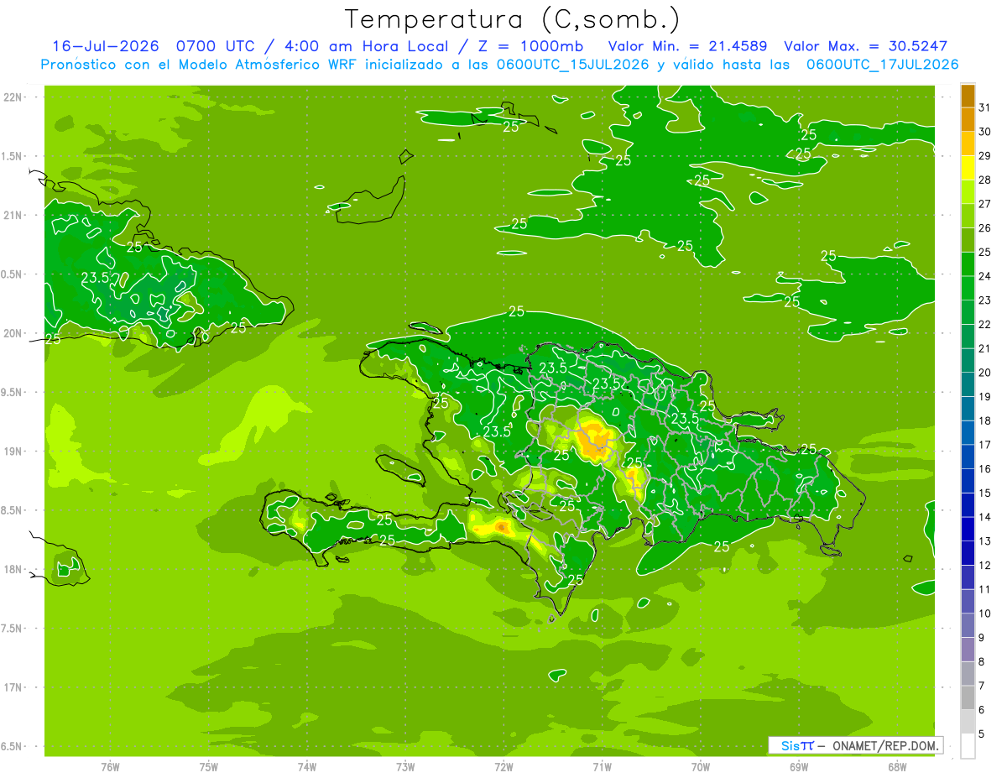Image resolution: width=1007 pixels, height=778 pixels.
Task: Click the '69W' longitude axis label
Action: point(799,766)
